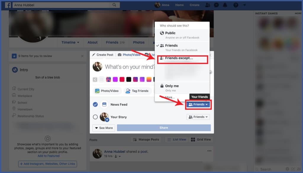Viewport: 303px width, 173px height.
Task: Switch to the Photos tab
Action: pos(138,42)
